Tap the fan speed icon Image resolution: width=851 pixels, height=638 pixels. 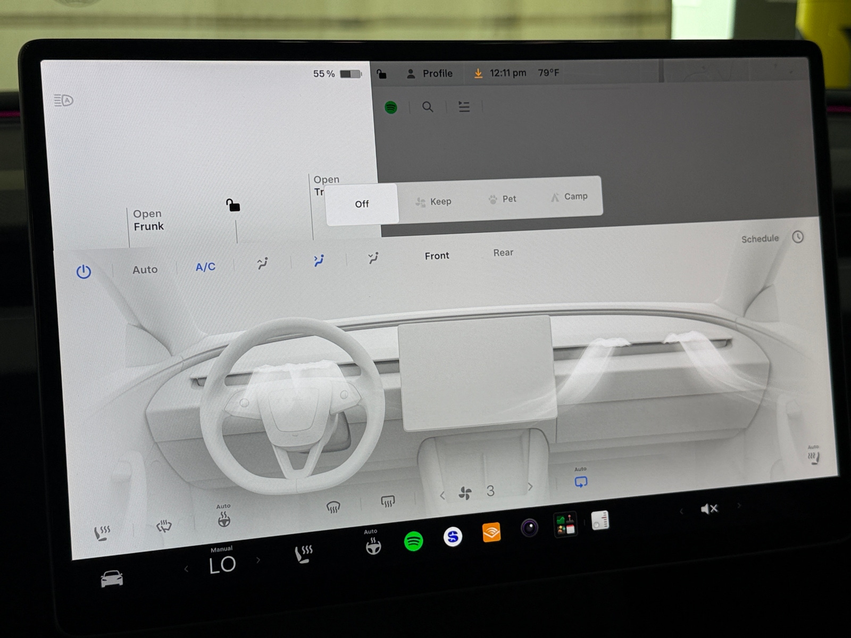click(x=465, y=493)
